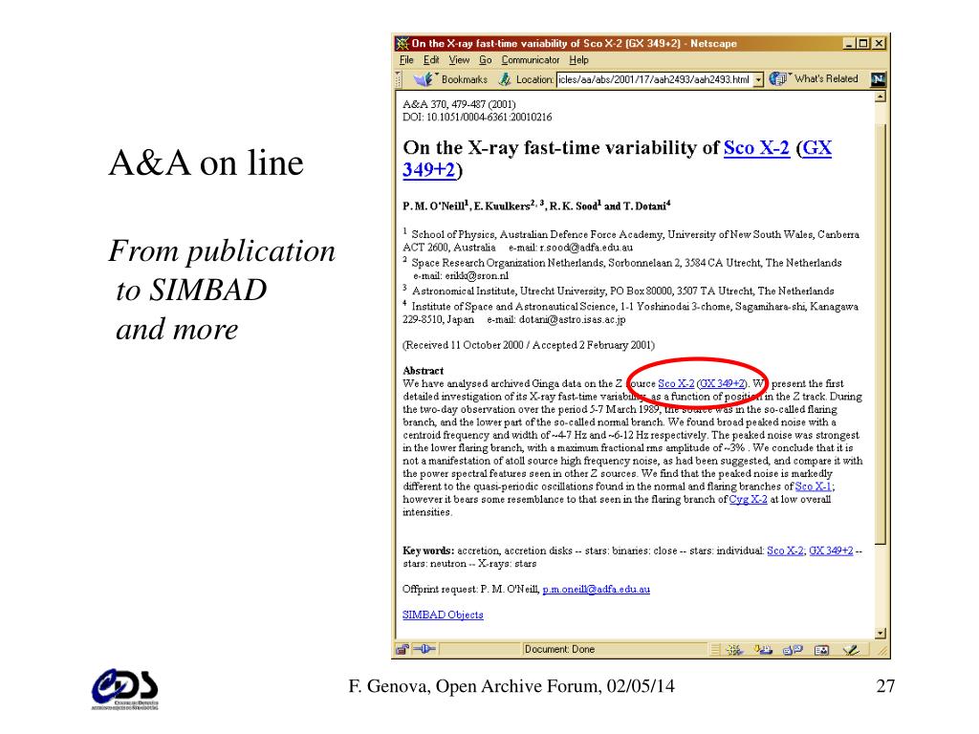Click the page proxy icon beside Location
Screen dimensions: 979x734
tap(504, 79)
